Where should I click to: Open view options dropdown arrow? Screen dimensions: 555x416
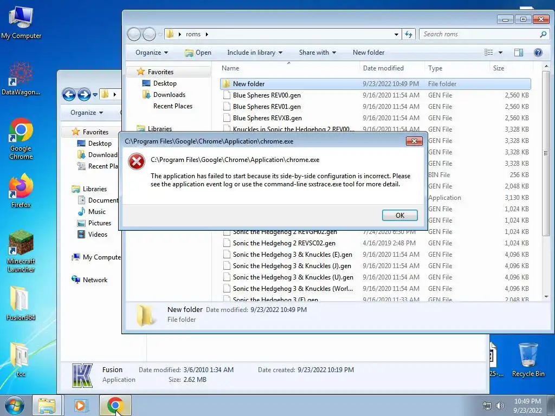tap(500, 53)
